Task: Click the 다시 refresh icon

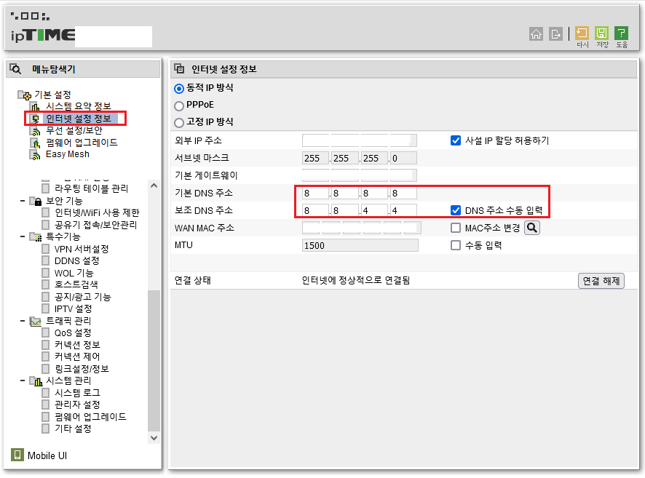Action: coord(582,33)
